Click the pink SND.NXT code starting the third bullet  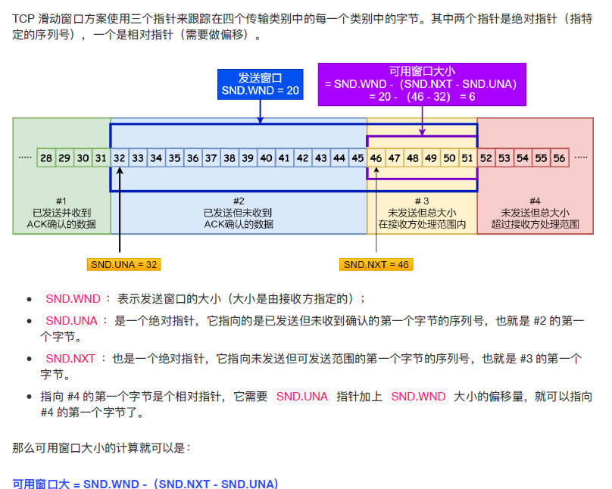[70, 358]
